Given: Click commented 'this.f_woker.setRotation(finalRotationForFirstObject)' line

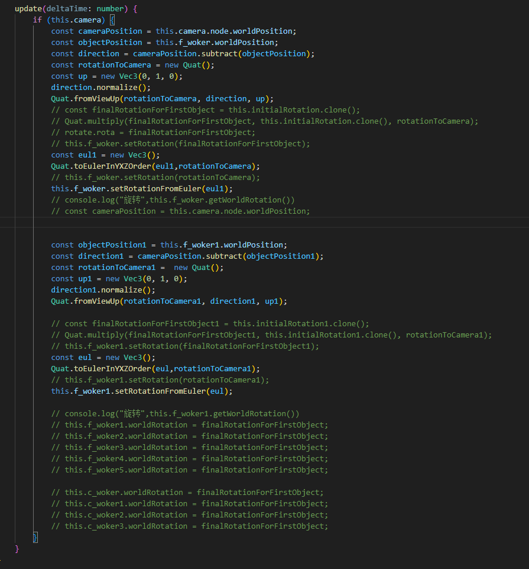Looking at the screenshot, I should pos(180,144).
